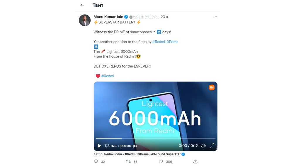This screenshot has height=166, width=296.
Task: Click the reply speech bubble icon
Action: coord(96,162)
